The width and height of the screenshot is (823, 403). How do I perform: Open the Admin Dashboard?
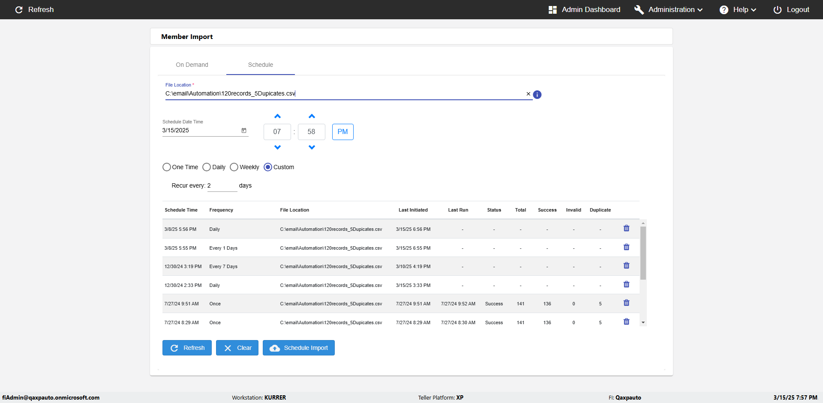pos(584,9)
